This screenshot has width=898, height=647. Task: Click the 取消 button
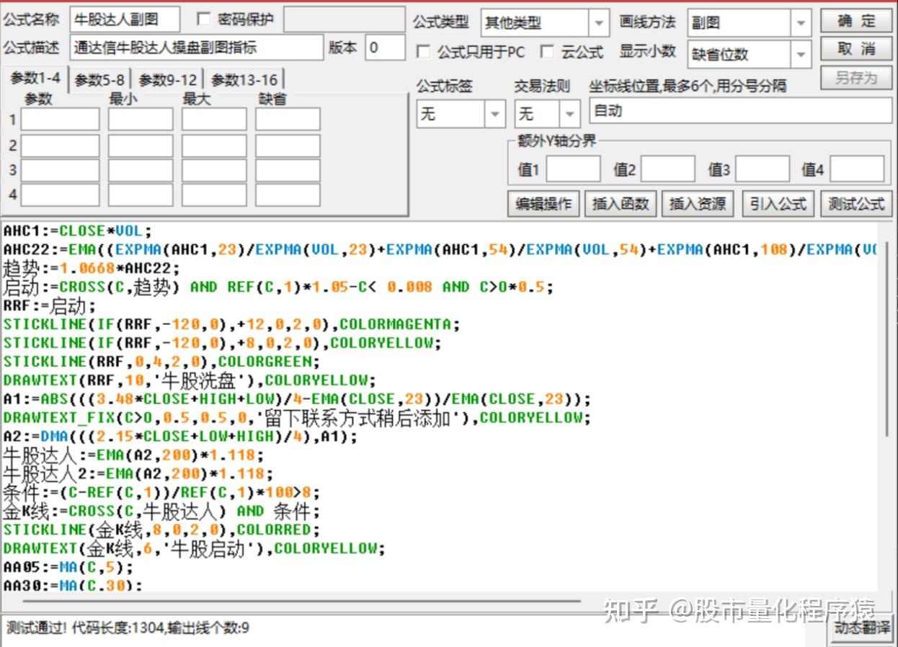point(856,50)
